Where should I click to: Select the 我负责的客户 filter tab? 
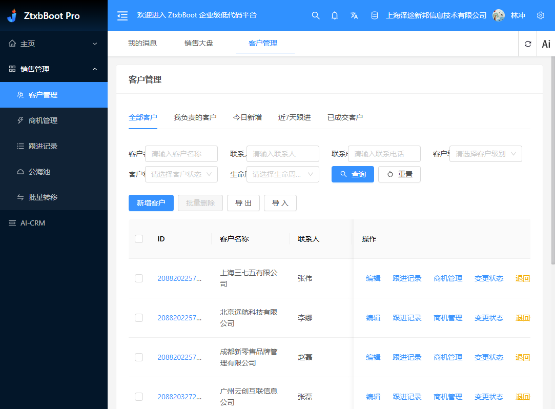coord(195,117)
